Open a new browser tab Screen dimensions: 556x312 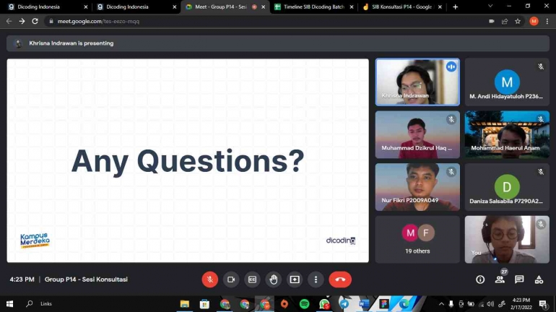coord(455,6)
